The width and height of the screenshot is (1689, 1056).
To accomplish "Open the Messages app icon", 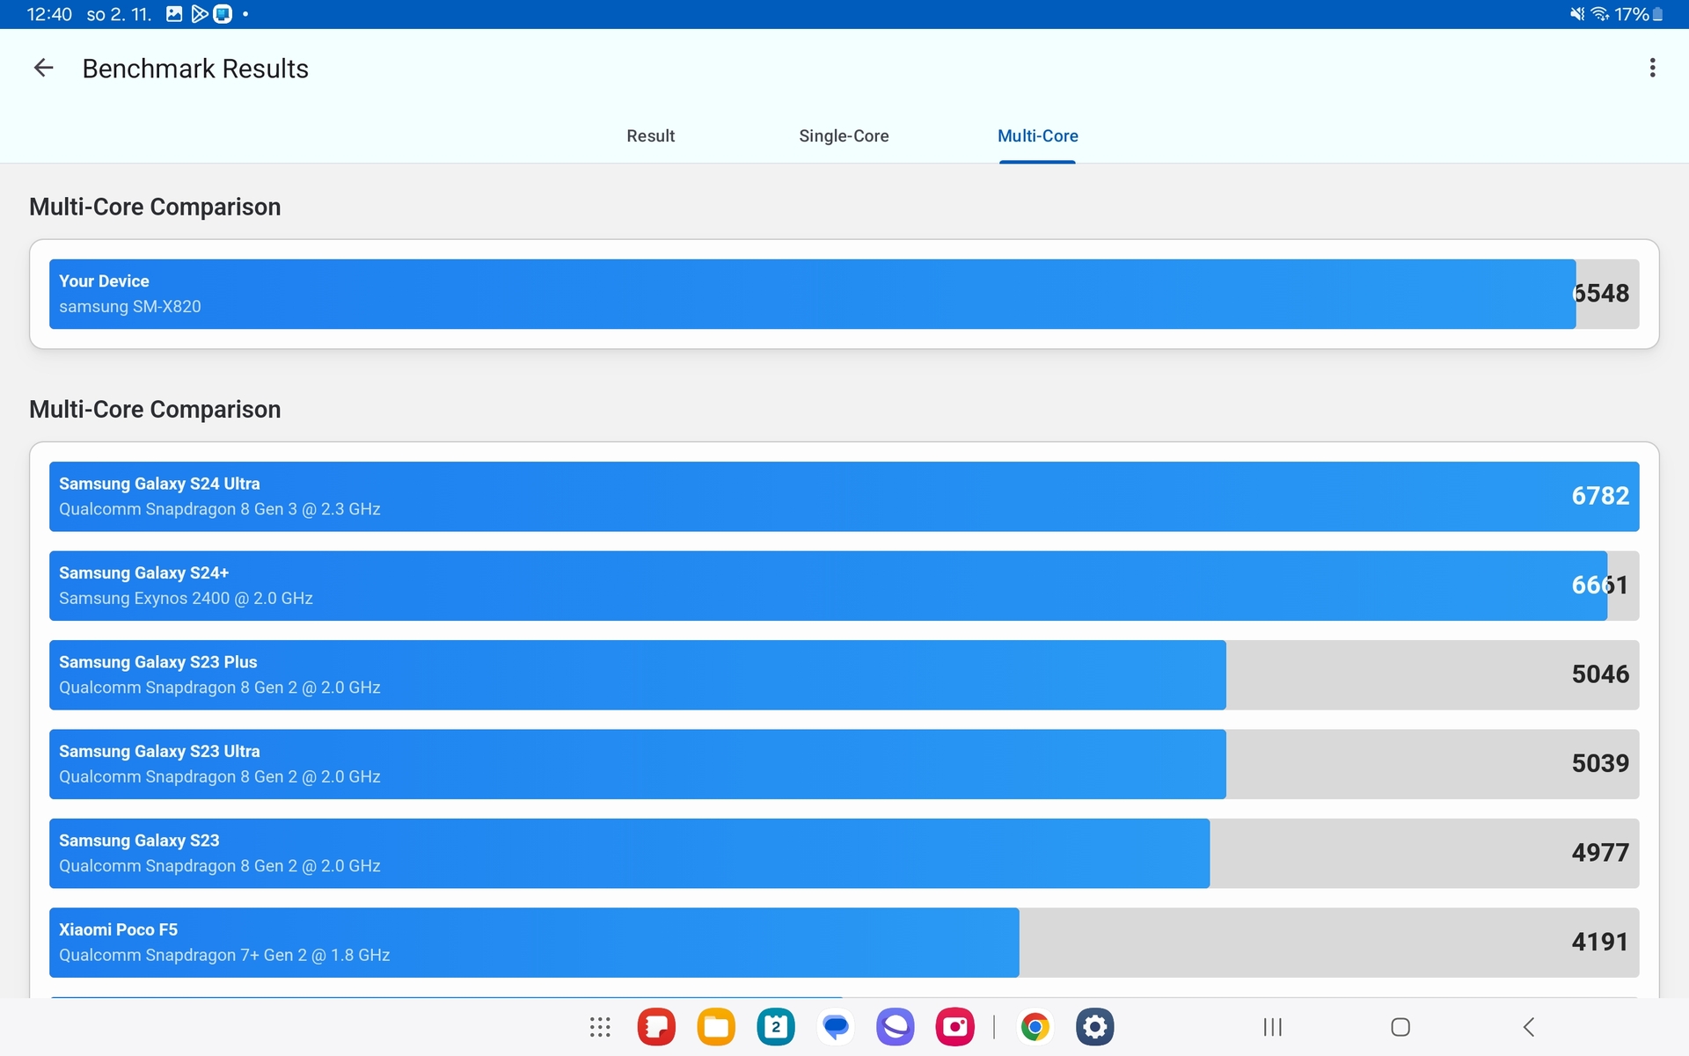I will [x=836, y=1026].
